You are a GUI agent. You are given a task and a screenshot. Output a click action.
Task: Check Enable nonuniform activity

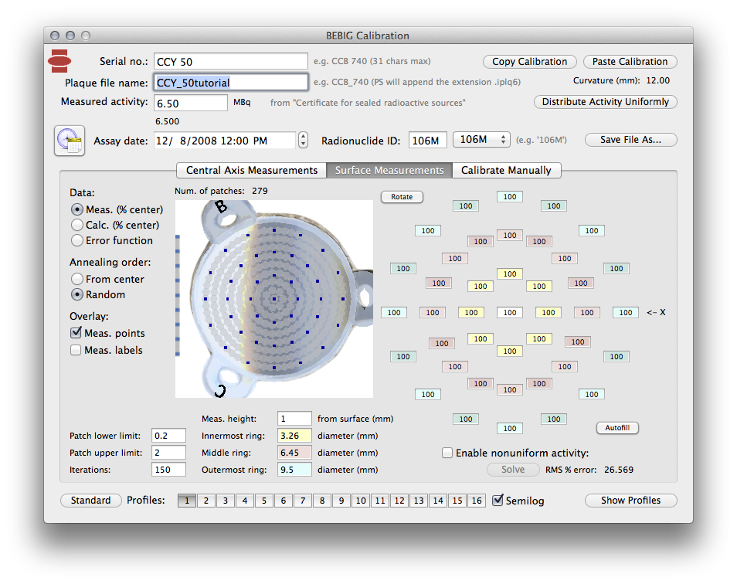[x=447, y=453]
